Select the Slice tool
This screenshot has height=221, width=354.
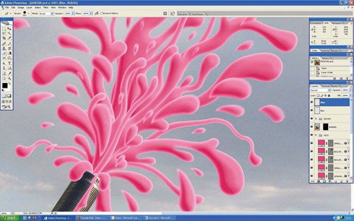(x=9, y=38)
